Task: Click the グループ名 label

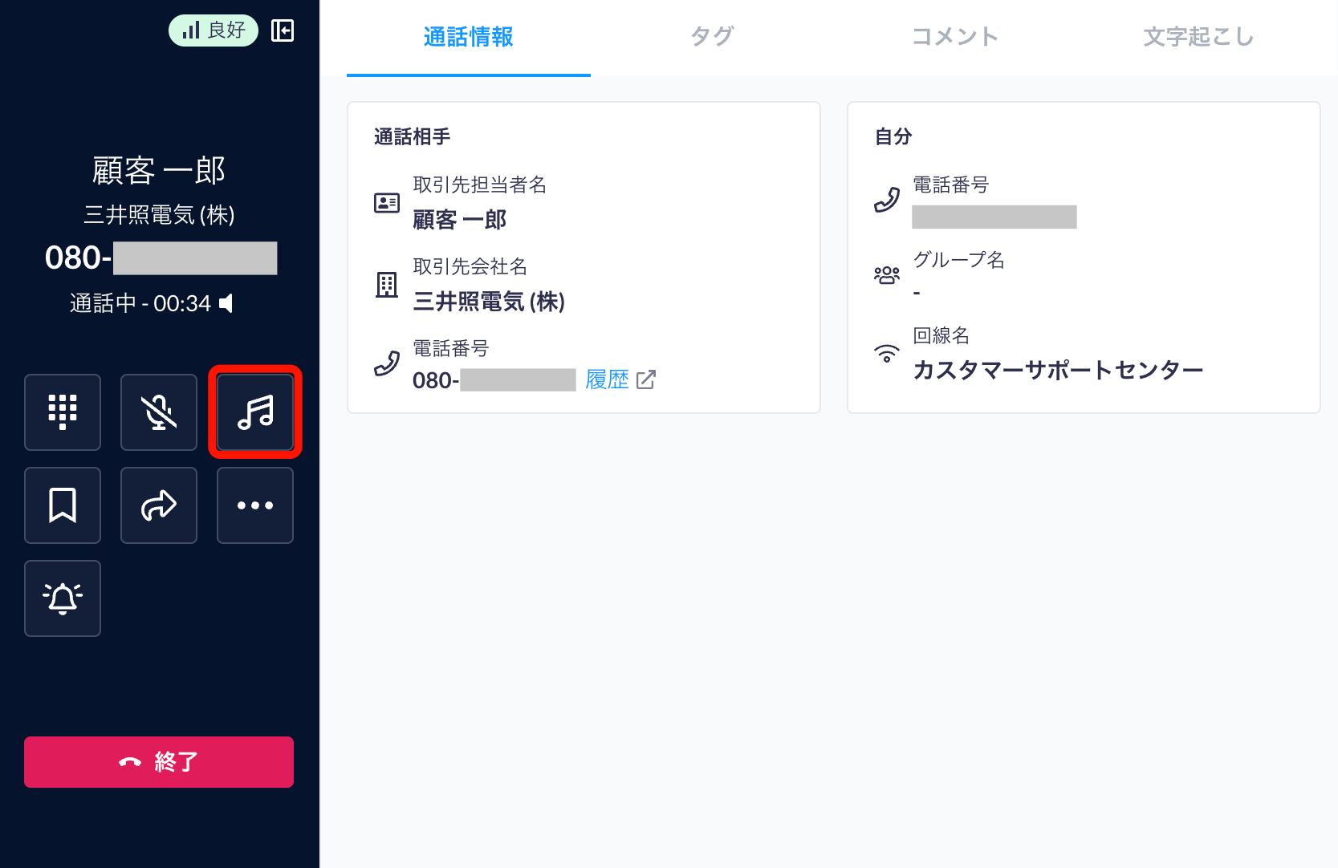Action: [x=959, y=260]
